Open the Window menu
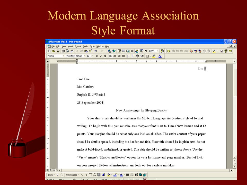 pos(100,47)
